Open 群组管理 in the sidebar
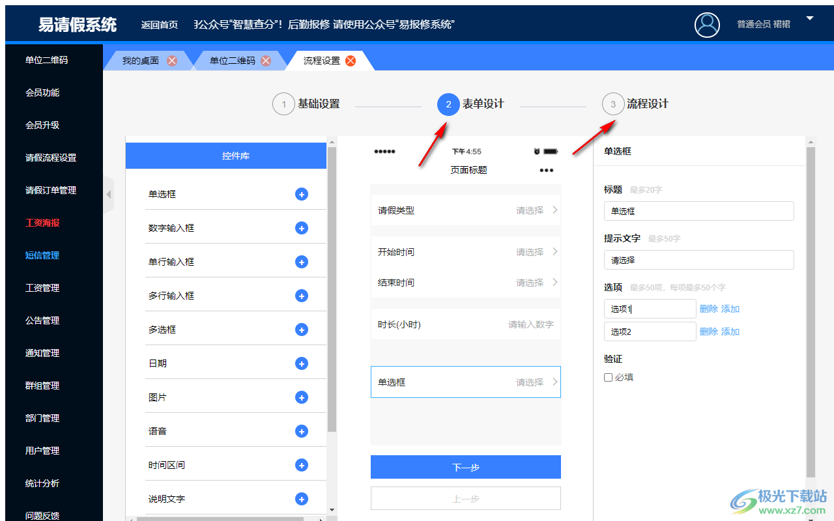Image resolution: width=834 pixels, height=521 pixels. coord(42,386)
